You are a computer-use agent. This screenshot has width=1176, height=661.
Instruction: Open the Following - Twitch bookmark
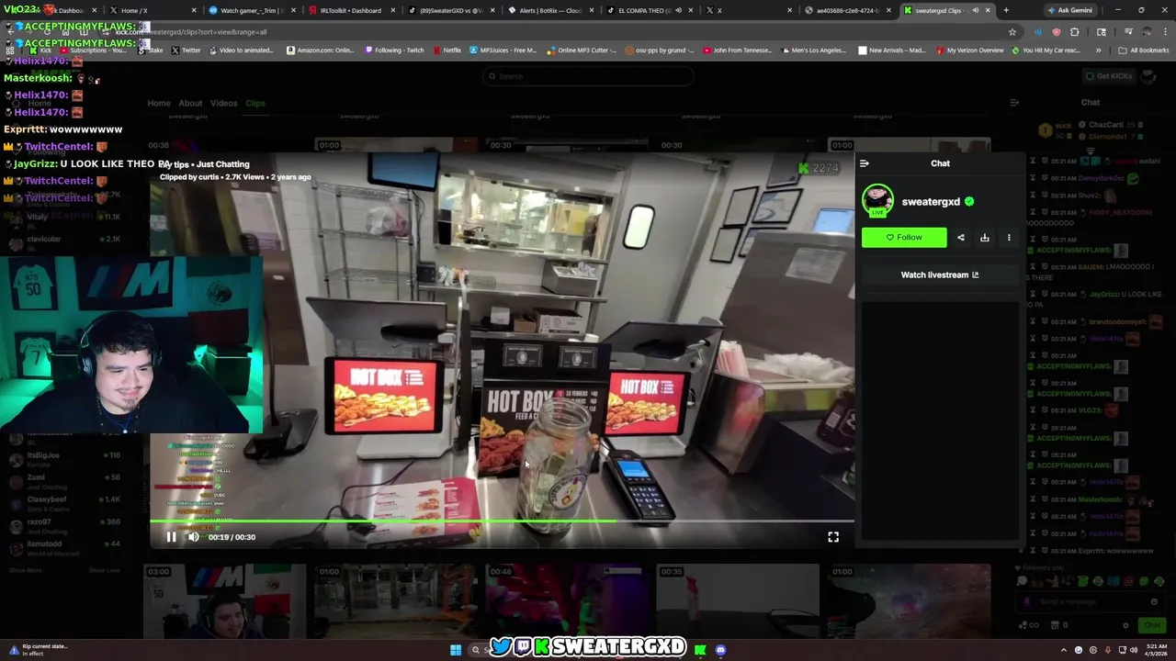pyautogui.click(x=394, y=50)
